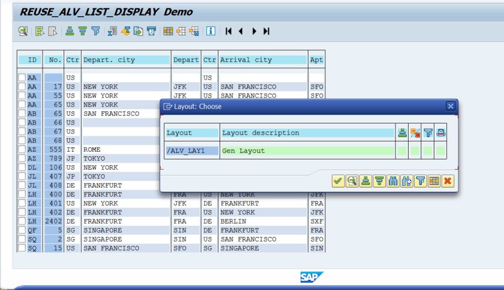
Task: Tick the checkbox for flight AA 17
Action: 22,87
